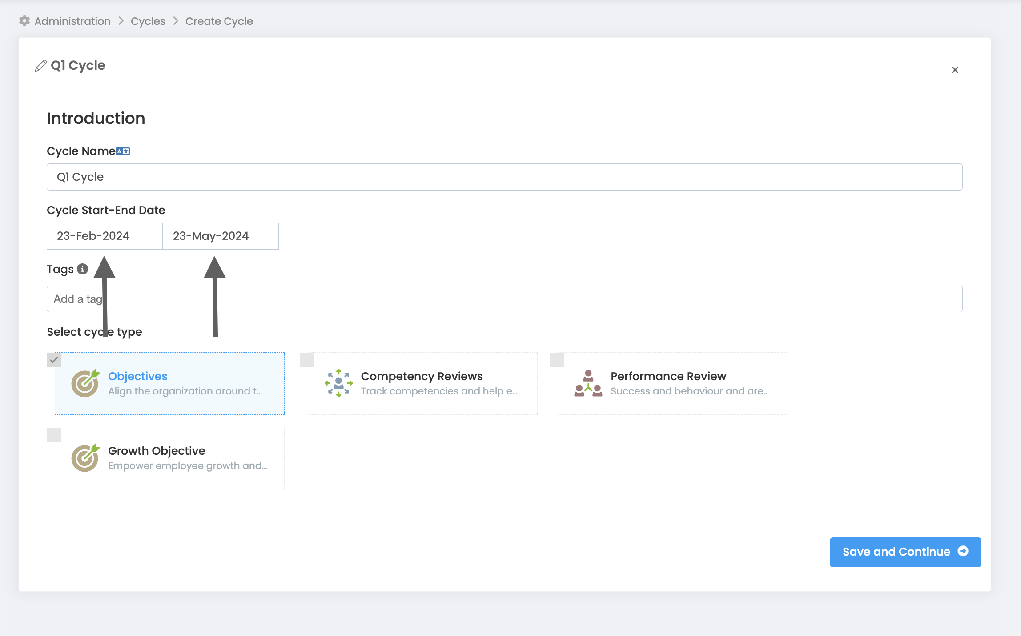Click the pencil edit icon beside Q1 Cycle title
This screenshot has width=1021, height=636.
(x=40, y=66)
